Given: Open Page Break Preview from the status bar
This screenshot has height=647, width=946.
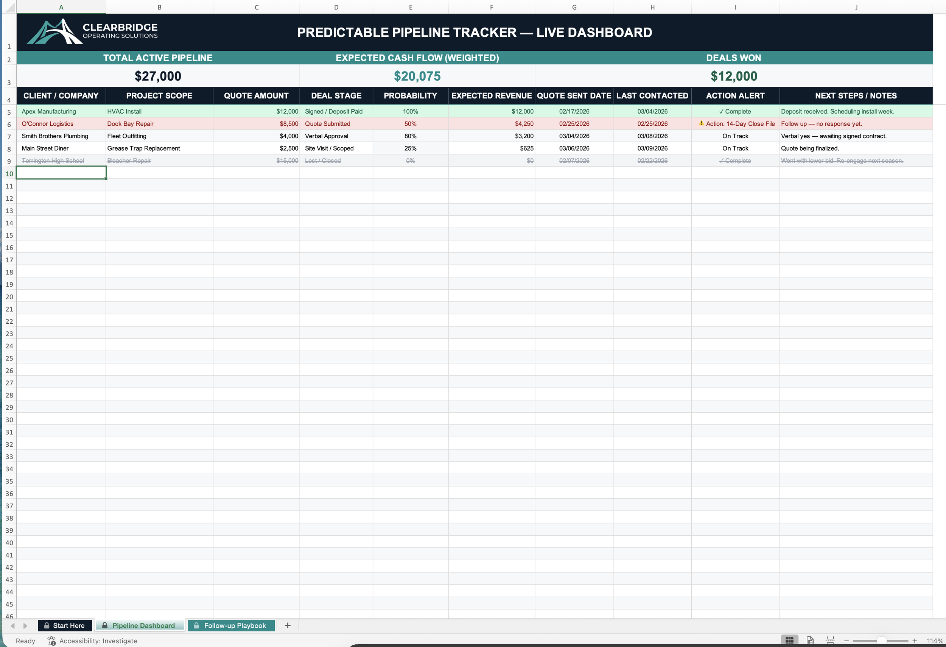Looking at the screenshot, I should [x=830, y=640].
